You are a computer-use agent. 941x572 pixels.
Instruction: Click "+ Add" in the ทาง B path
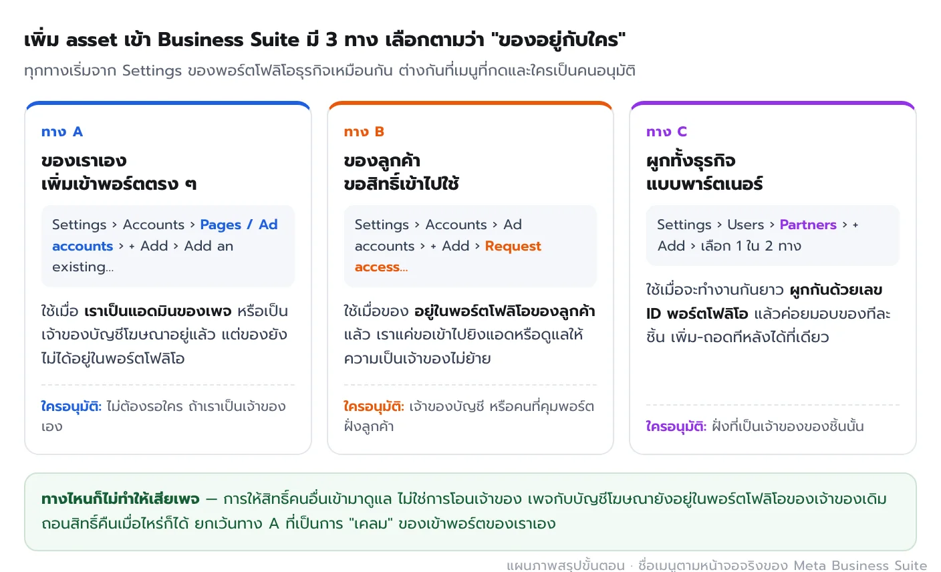point(450,246)
